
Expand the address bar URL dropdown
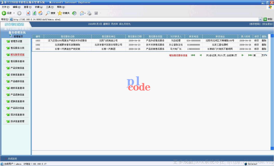click(260, 19)
